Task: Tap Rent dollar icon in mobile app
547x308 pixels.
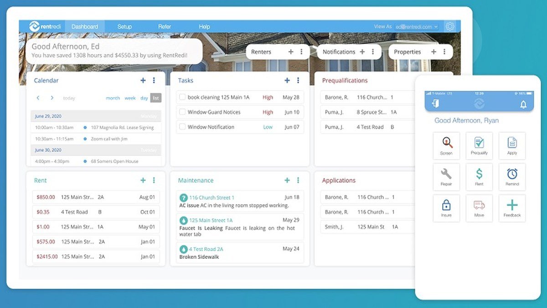Action: [479, 177]
